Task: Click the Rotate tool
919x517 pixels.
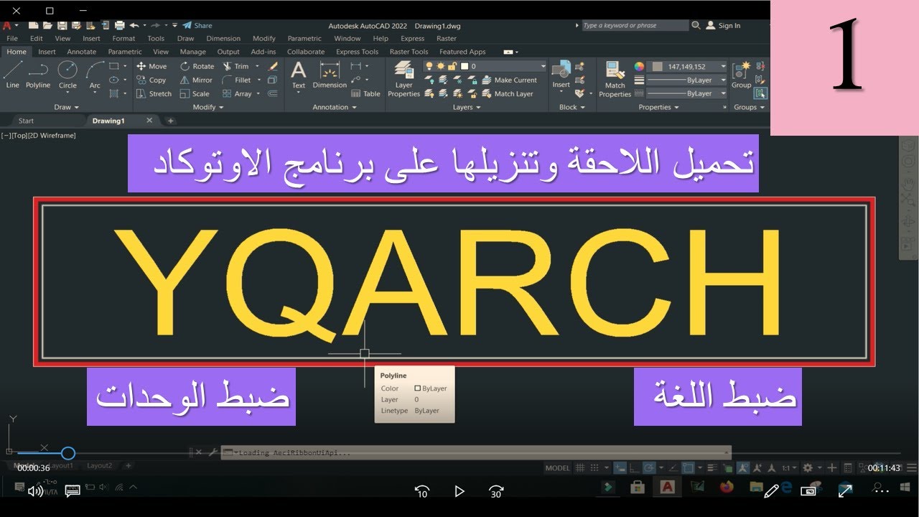Action: click(197, 66)
